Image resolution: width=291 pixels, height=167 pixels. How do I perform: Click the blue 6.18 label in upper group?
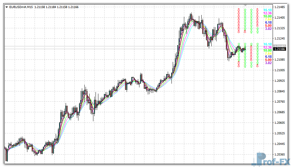(268, 22)
